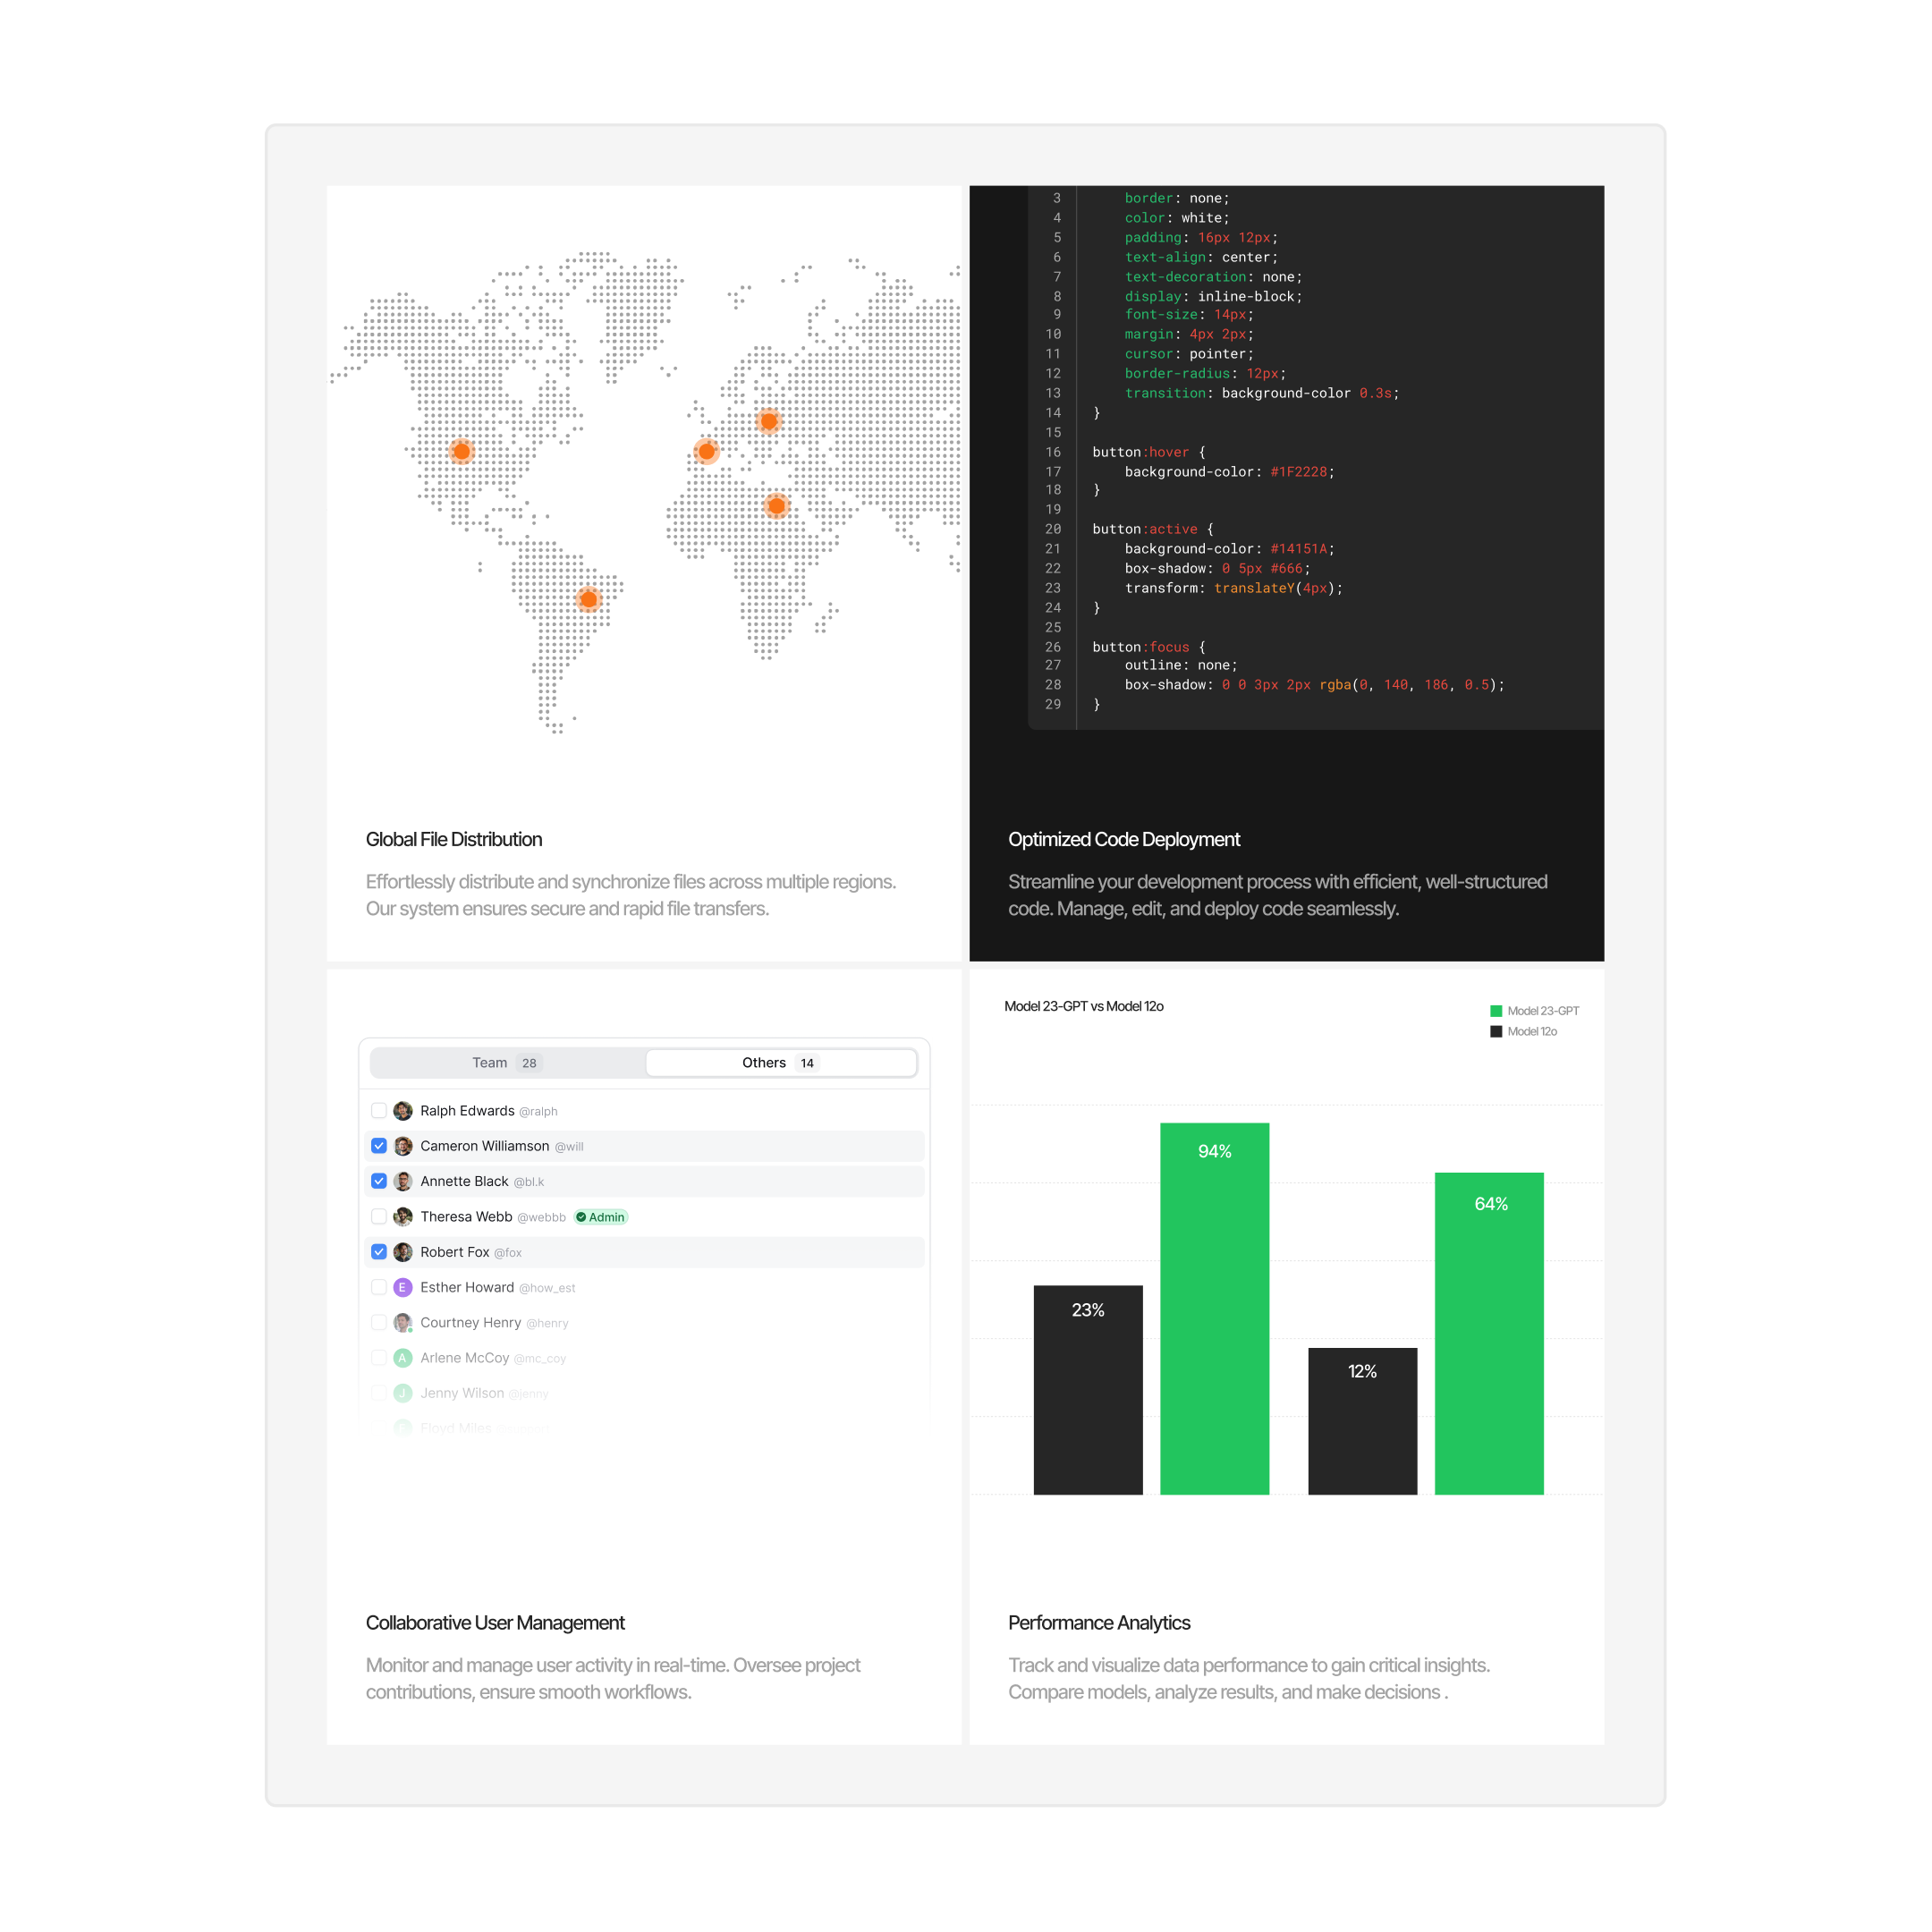The image size is (1932, 1932).
Task: Click Cameron Williamson's avatar photo
Action: (403, 1146)
